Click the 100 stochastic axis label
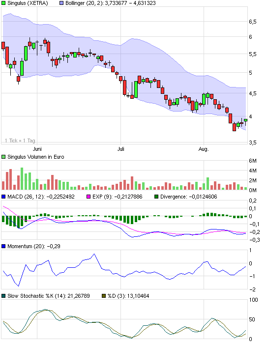The height and width of the screenshot is (343, 268). (x=253, y=300)
